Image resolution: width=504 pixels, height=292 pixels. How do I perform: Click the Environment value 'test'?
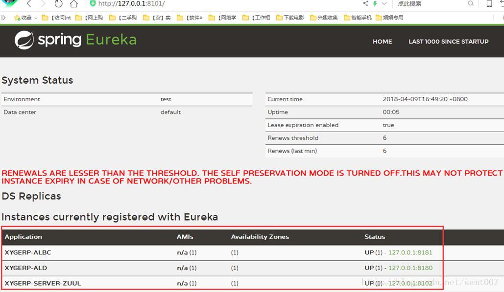[x=166, y=99]
